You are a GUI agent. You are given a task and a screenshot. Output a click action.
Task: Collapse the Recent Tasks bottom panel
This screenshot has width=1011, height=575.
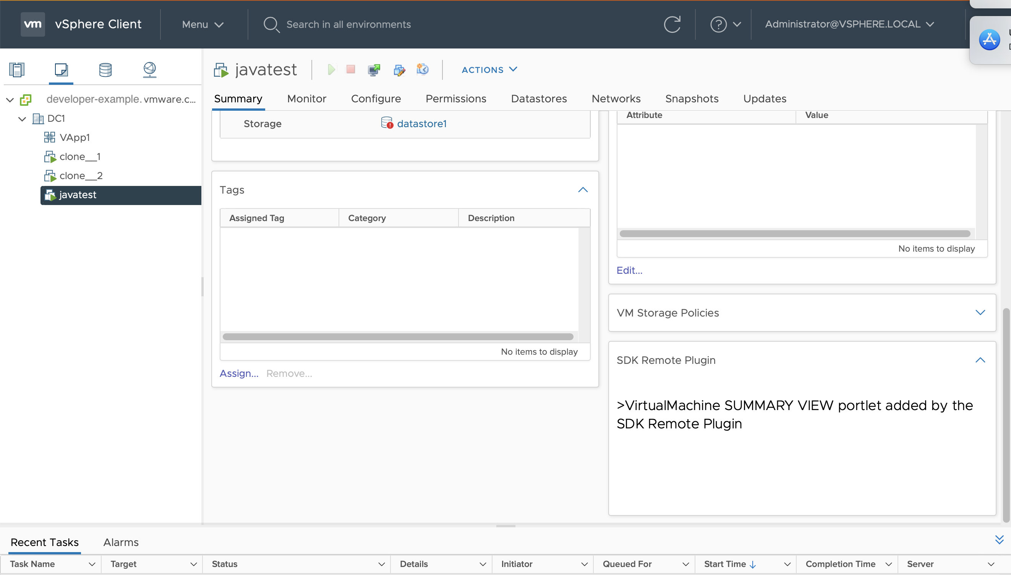pyautogui.click(x=999, y=540)
